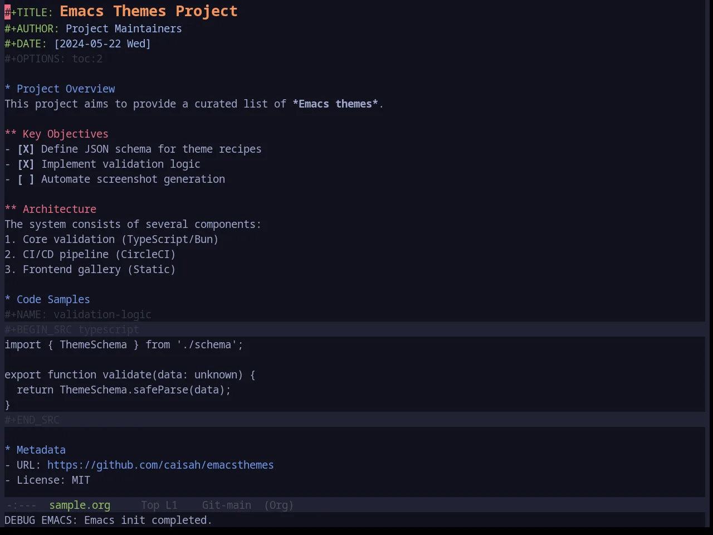Collapse the 'Code Samples' heading

pyautogui.click(x=47, y=300)
